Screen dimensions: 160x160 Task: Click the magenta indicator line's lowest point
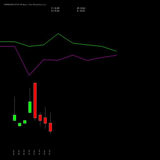[x=29, y=75]
